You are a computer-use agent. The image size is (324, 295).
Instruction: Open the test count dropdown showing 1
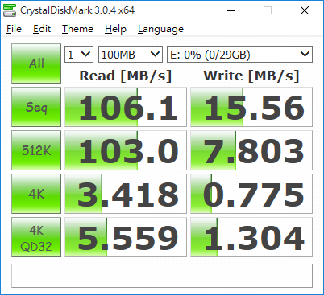[x=79, y=55]
